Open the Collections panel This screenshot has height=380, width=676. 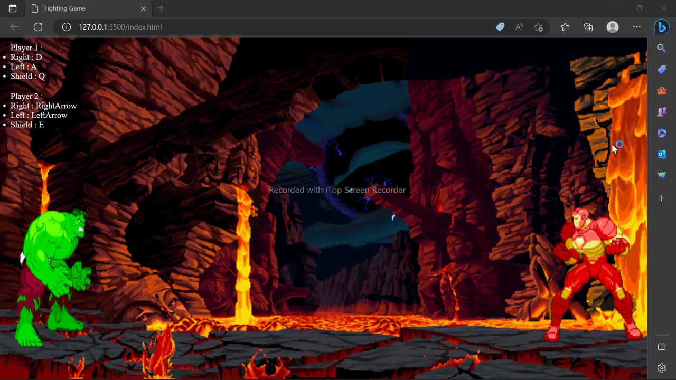pos(588,27)
